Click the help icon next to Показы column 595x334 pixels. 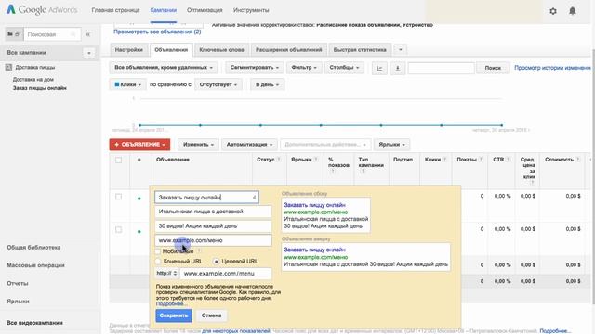481,160
